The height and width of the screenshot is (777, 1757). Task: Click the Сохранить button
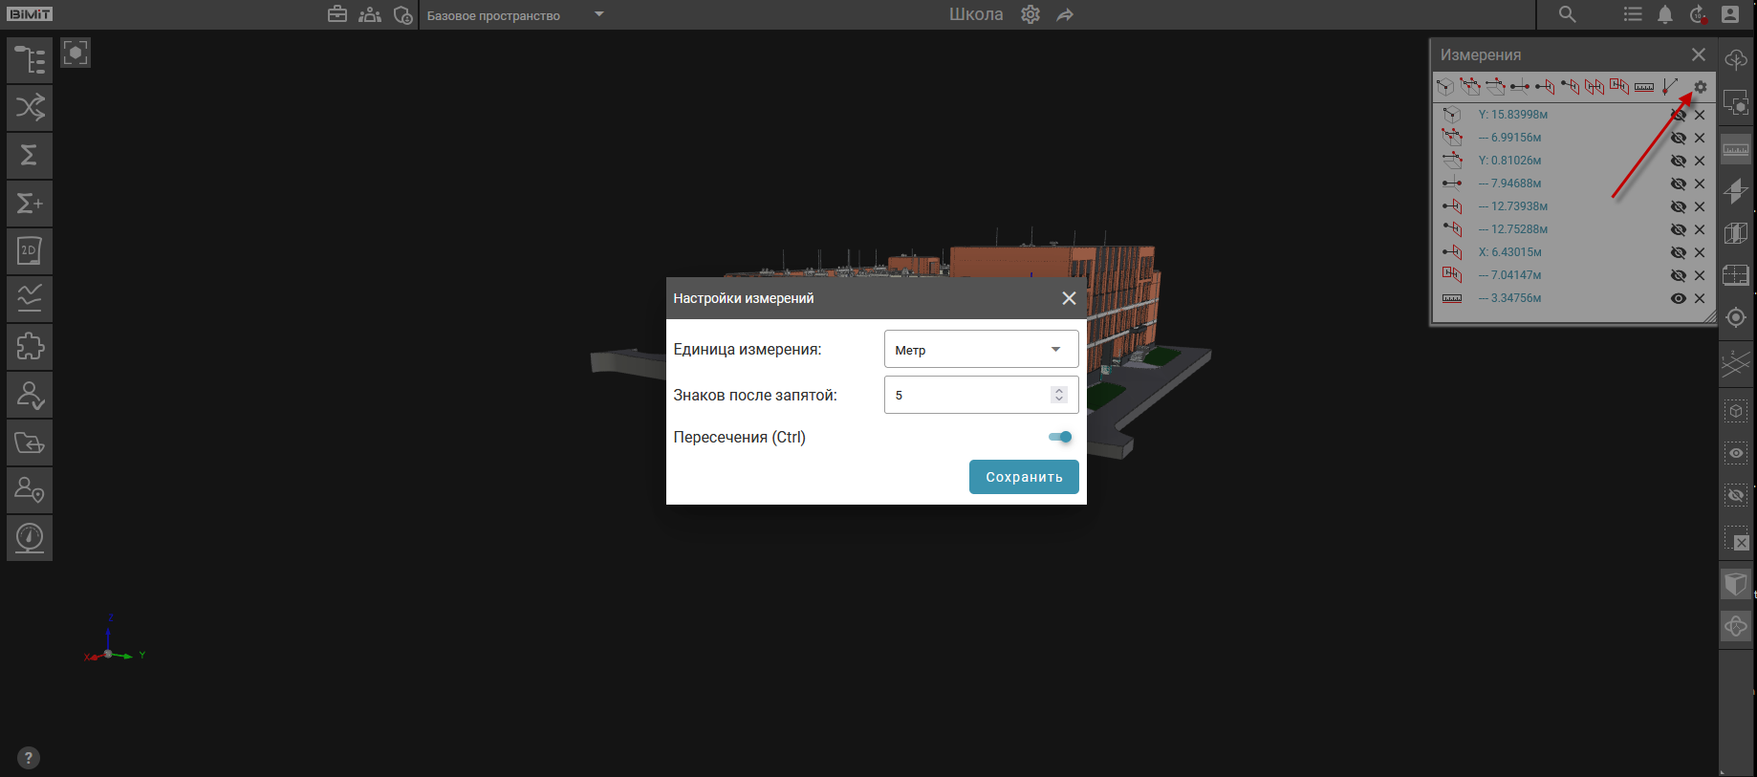(x=1023, y=477)
